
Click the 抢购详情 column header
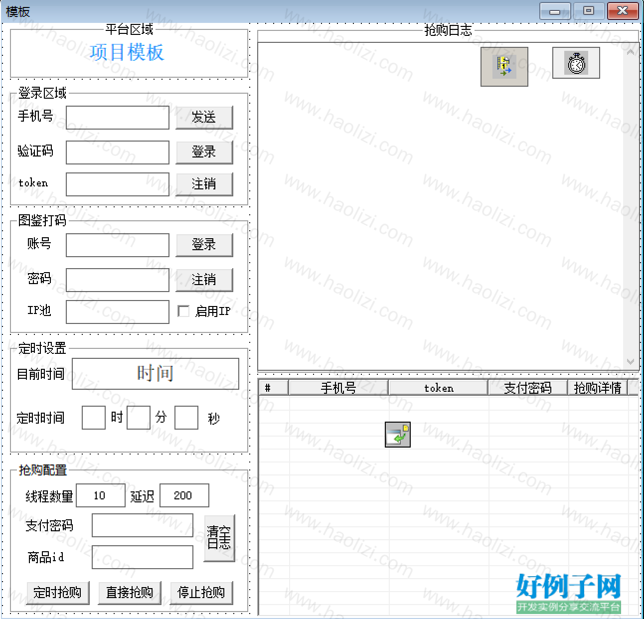598,388
